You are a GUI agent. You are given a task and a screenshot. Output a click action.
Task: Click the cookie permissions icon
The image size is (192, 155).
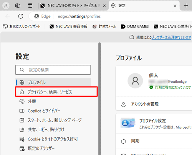pos(22,139)
